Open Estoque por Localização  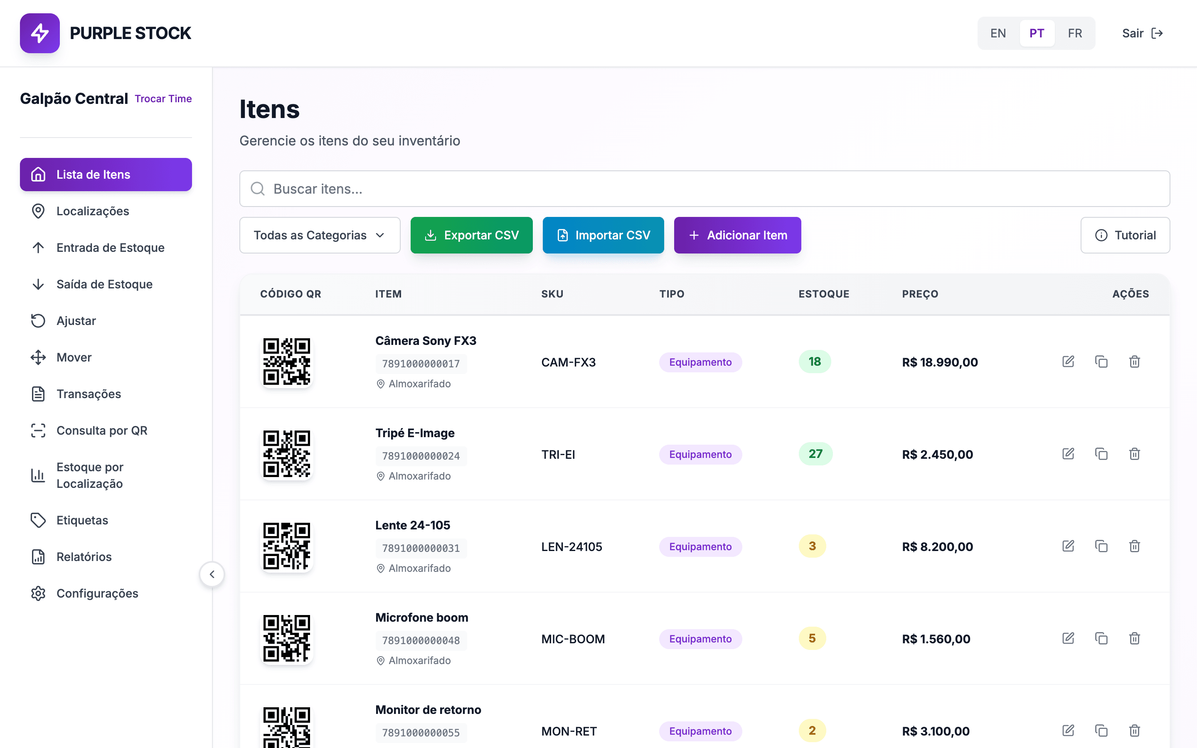[x=106, y=475]
